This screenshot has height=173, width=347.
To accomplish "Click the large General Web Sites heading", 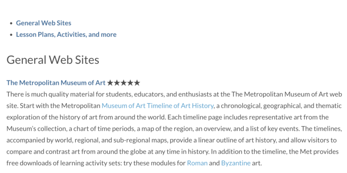I will [x=53, y=59].
